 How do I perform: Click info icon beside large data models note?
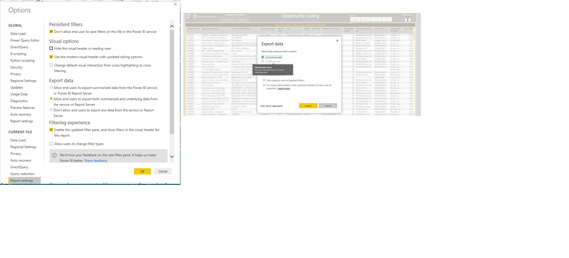coord(264,85)
